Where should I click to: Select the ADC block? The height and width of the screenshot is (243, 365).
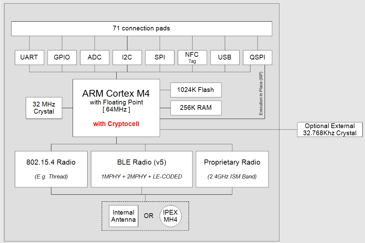(95, 57)
